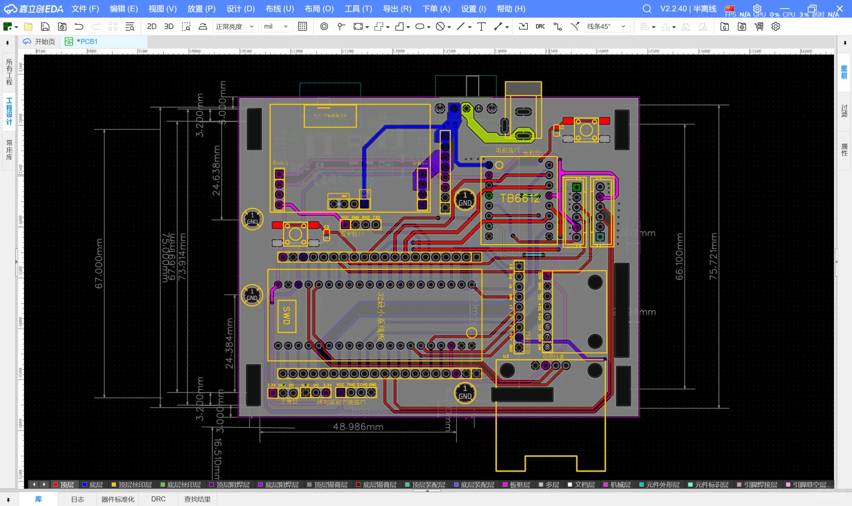Open the 布线 (U) menu
This screenshot has width=852, height=506.
(x=280, y=9)
